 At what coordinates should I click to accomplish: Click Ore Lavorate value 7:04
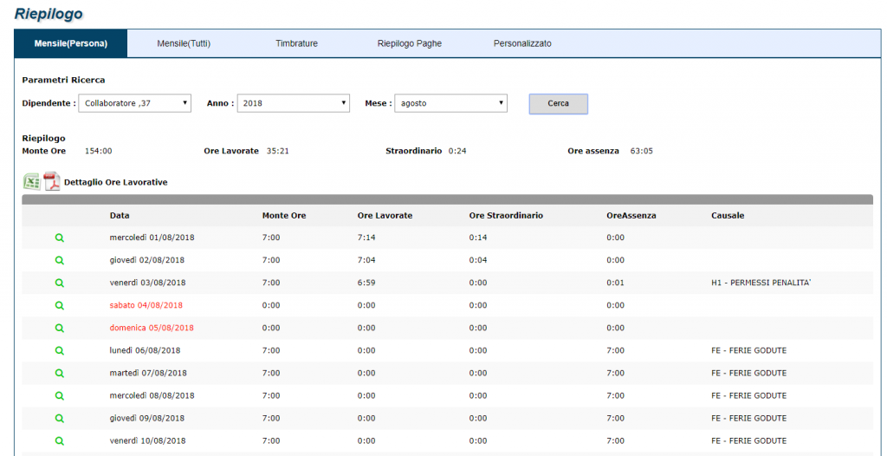366,261
